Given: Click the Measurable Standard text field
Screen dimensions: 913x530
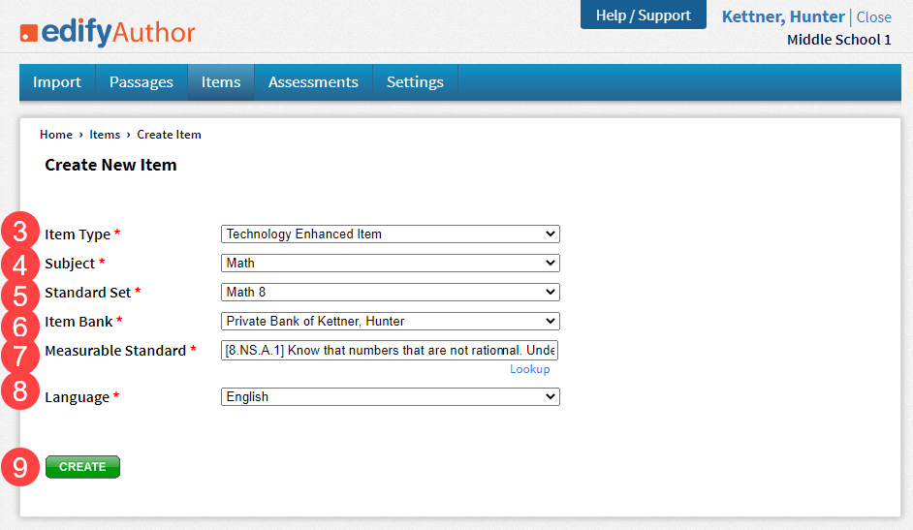Looking at the screenshot, I should pos(390,350).
